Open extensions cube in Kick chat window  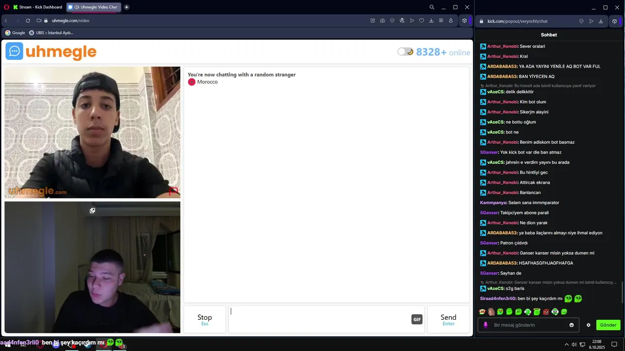click(x=614, y=21)
